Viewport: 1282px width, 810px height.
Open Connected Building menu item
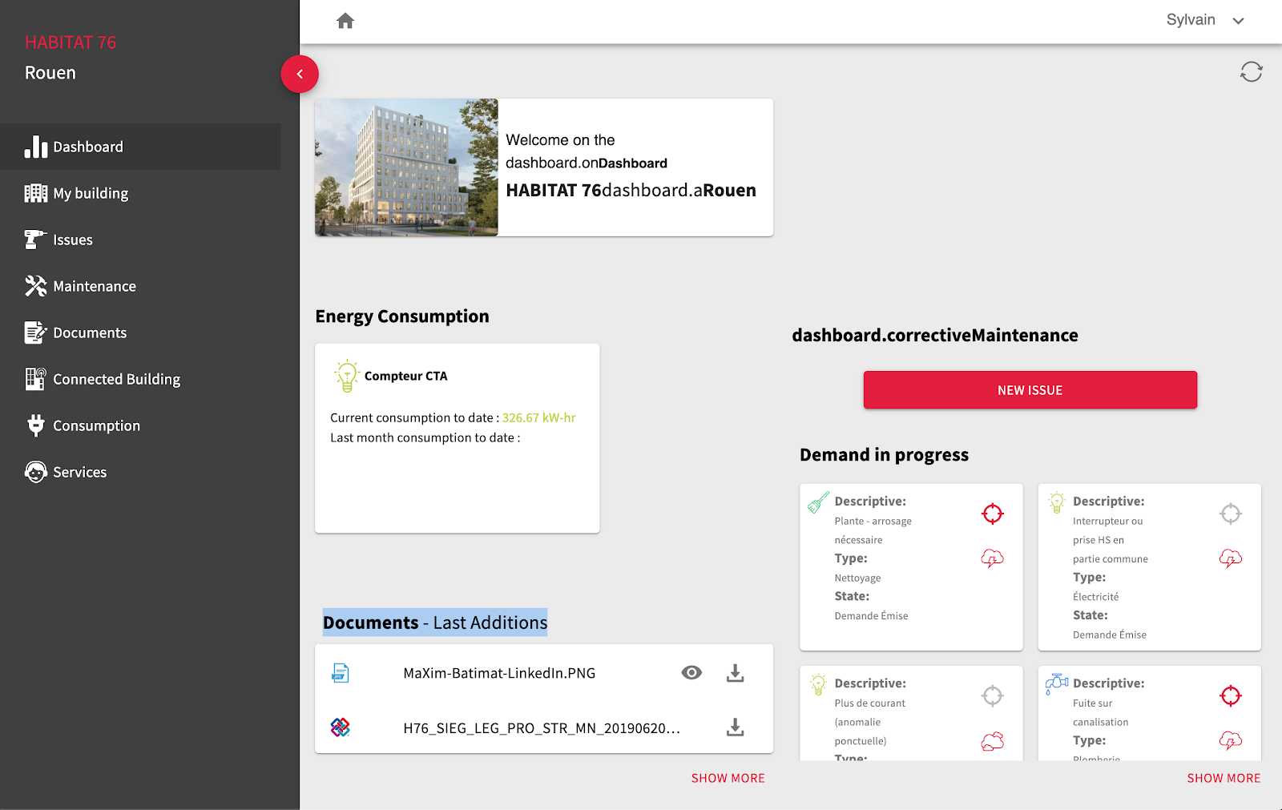[x=140, y=379]
